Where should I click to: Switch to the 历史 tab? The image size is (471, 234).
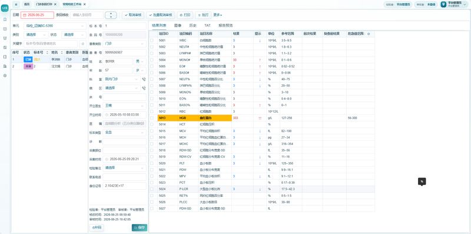[x=193, y=25]
